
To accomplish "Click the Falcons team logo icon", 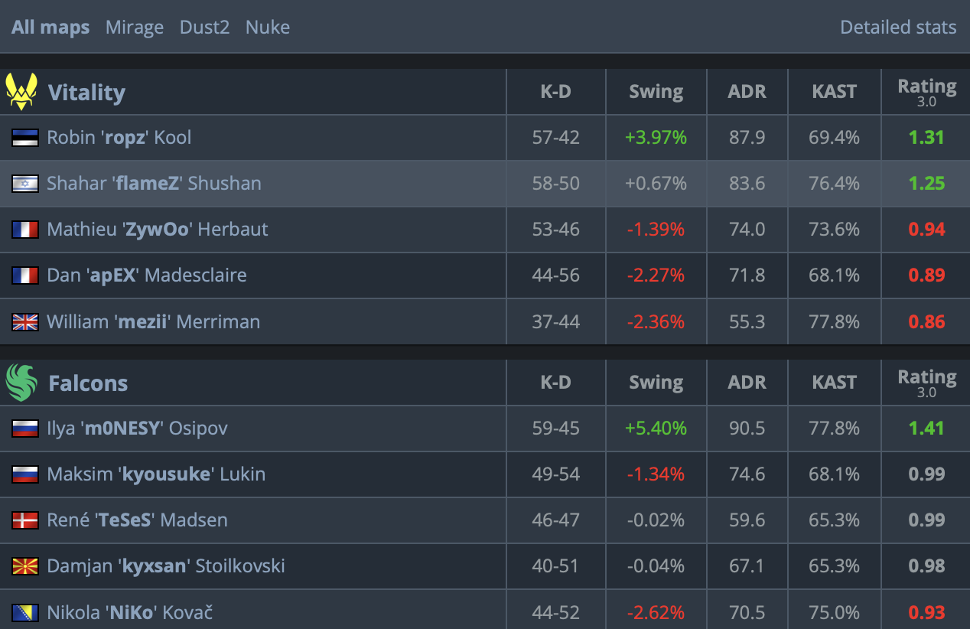I will 21,383.
